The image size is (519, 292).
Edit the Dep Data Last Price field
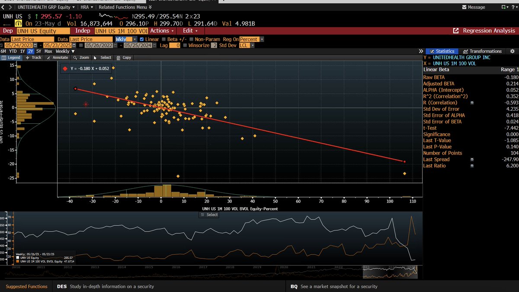coord(32,39)
